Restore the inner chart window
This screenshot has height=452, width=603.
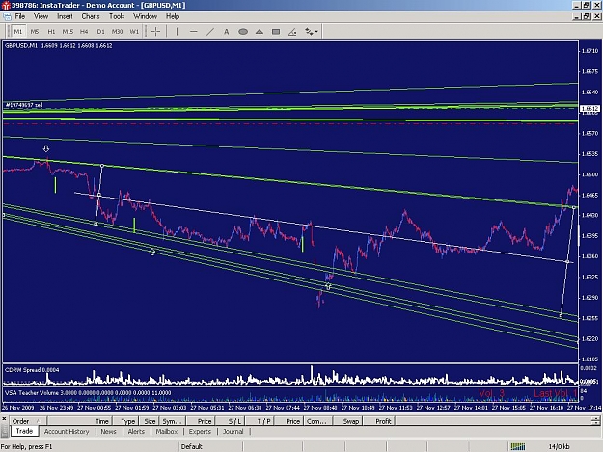click(x=586, y=16)
